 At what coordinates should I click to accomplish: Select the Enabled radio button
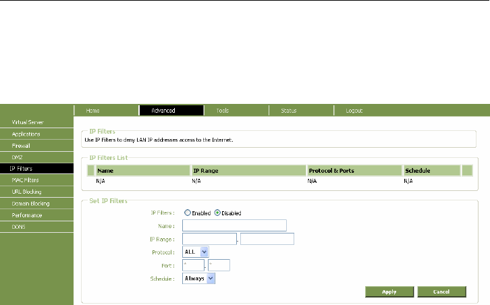(x=188, y=213)
